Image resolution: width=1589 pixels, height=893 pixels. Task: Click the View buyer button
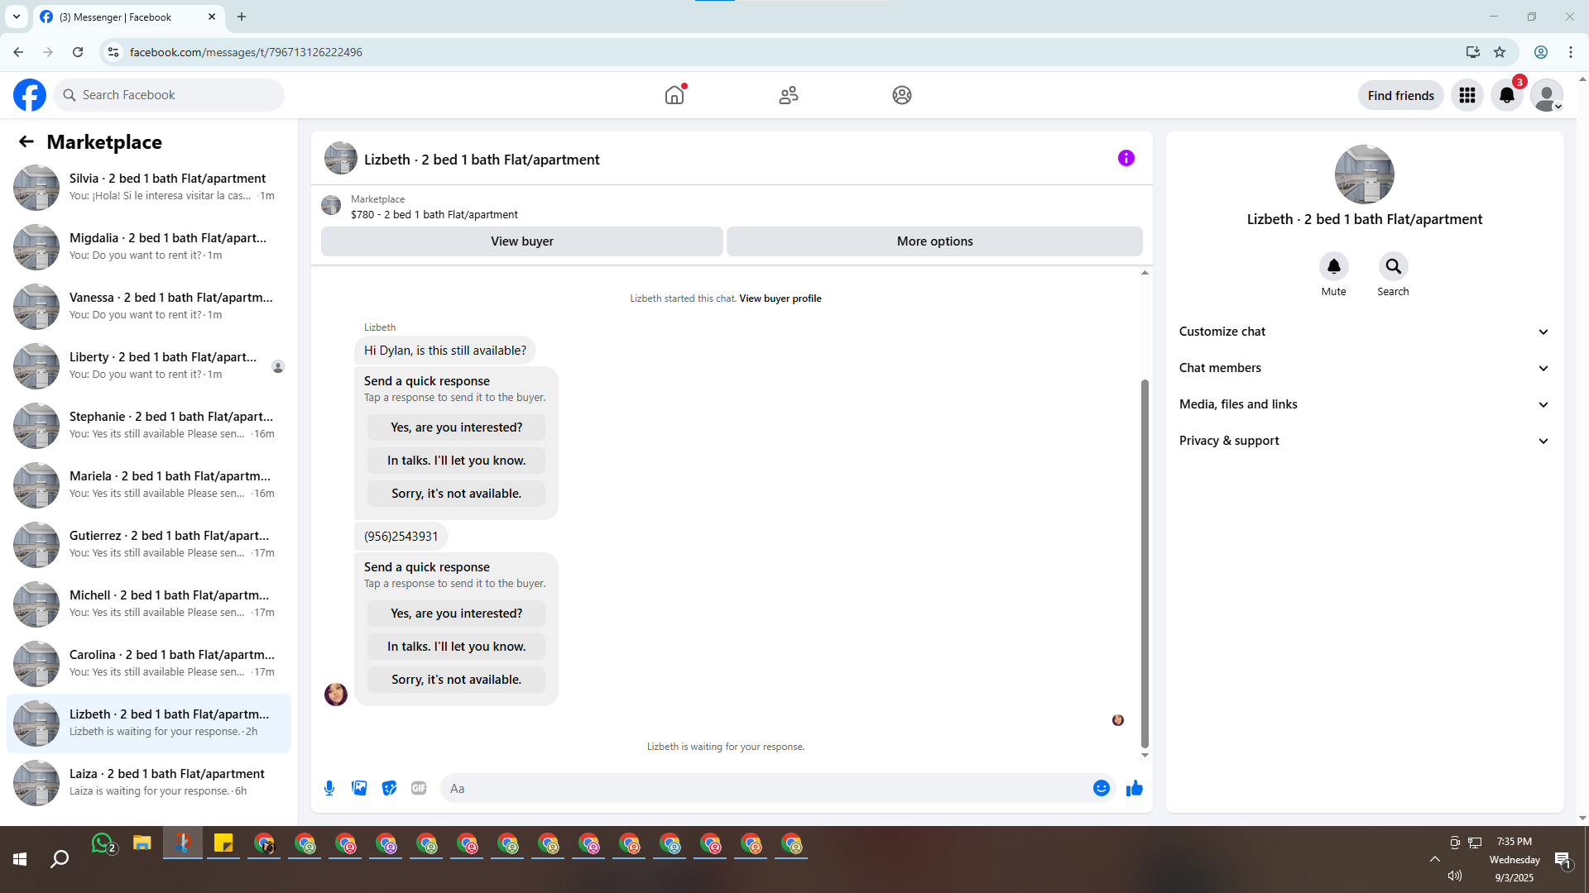(x=521, y=241)
